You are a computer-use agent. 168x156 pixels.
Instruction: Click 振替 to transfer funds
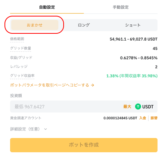pos(154,118)
